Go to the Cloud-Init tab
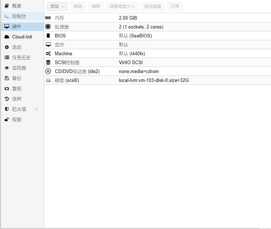271x229 pixels. [22, 37]
